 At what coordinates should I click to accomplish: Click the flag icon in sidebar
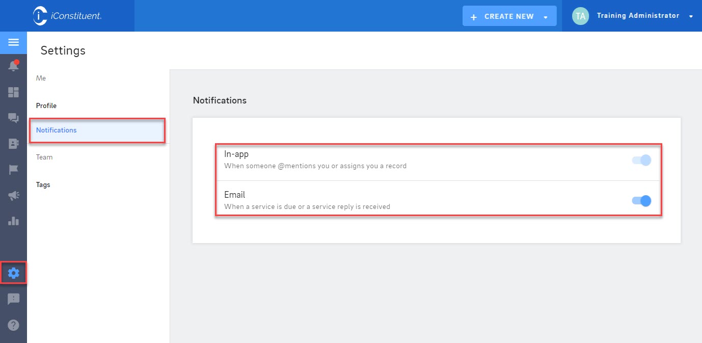pos(13,170)
